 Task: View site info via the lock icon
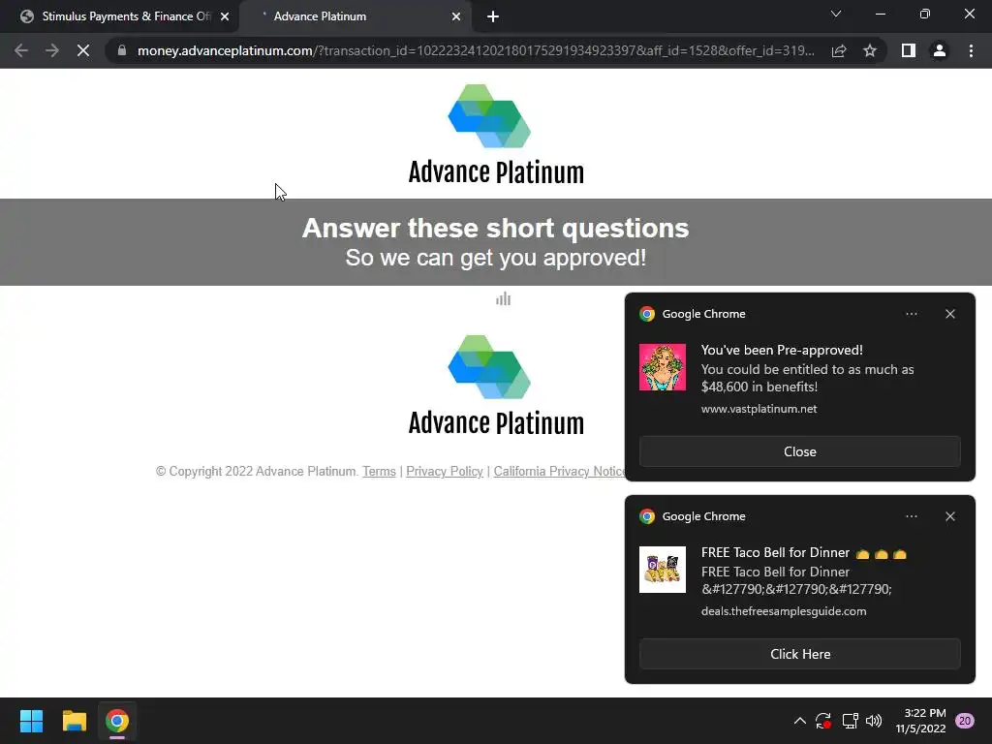point(122,50)
